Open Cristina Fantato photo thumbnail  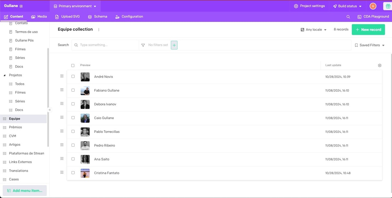click(x=85, y=173)
